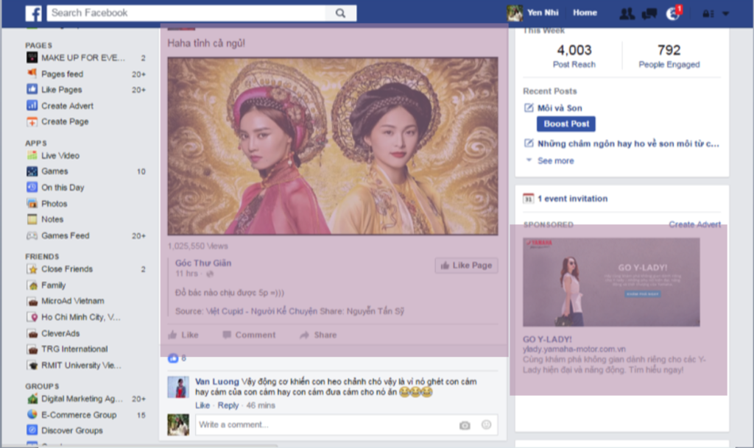Screen dimensions: 754x448
Task: Open Góc Thư Giãn page link
Action: [203, 263]
